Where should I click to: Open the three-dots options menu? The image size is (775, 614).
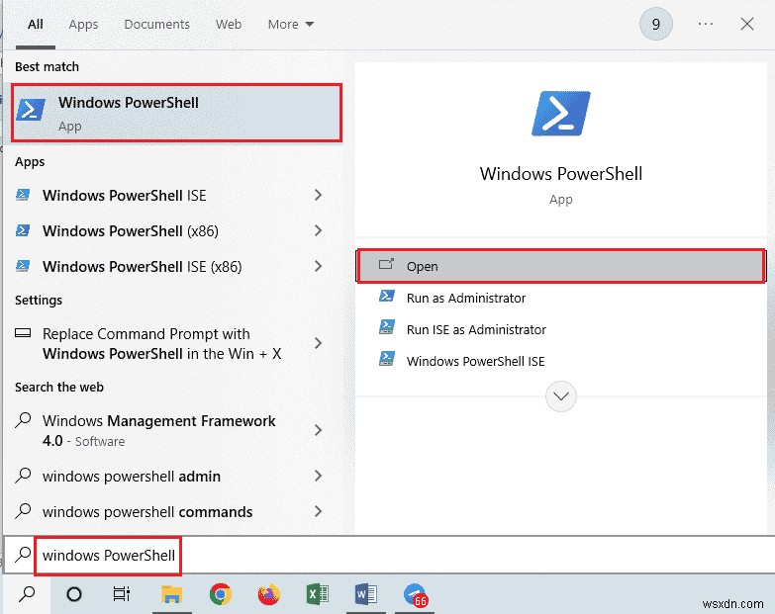(x=706, y=24)
